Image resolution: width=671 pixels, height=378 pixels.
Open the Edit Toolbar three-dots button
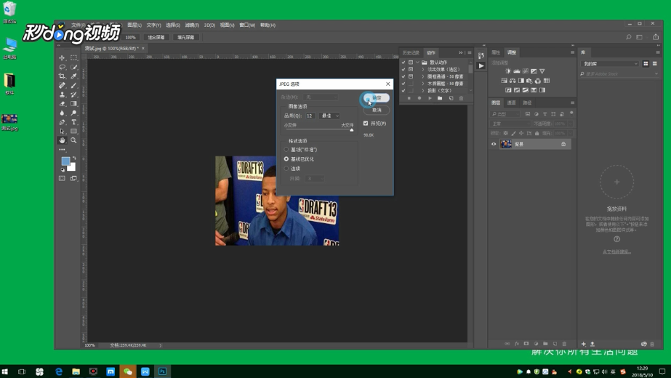pyautogui.click(x=62, y=150)
